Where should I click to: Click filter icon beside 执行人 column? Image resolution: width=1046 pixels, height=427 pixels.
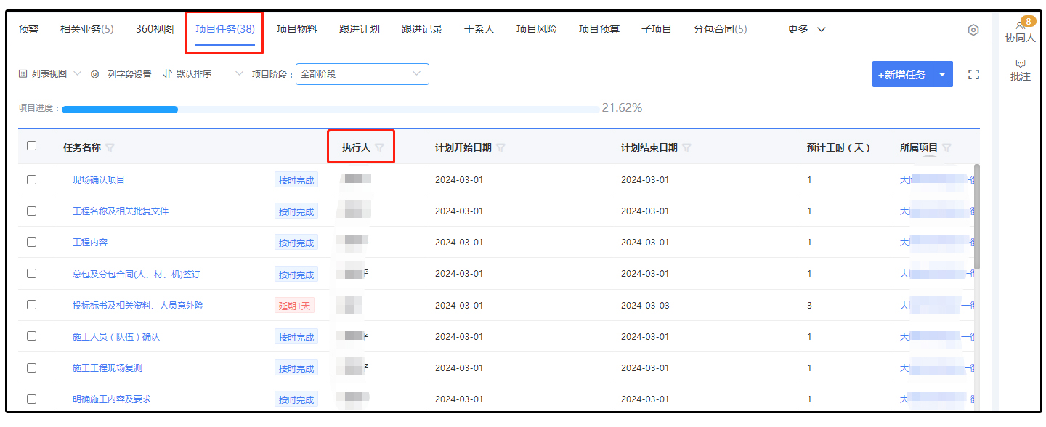coord(379,147)
